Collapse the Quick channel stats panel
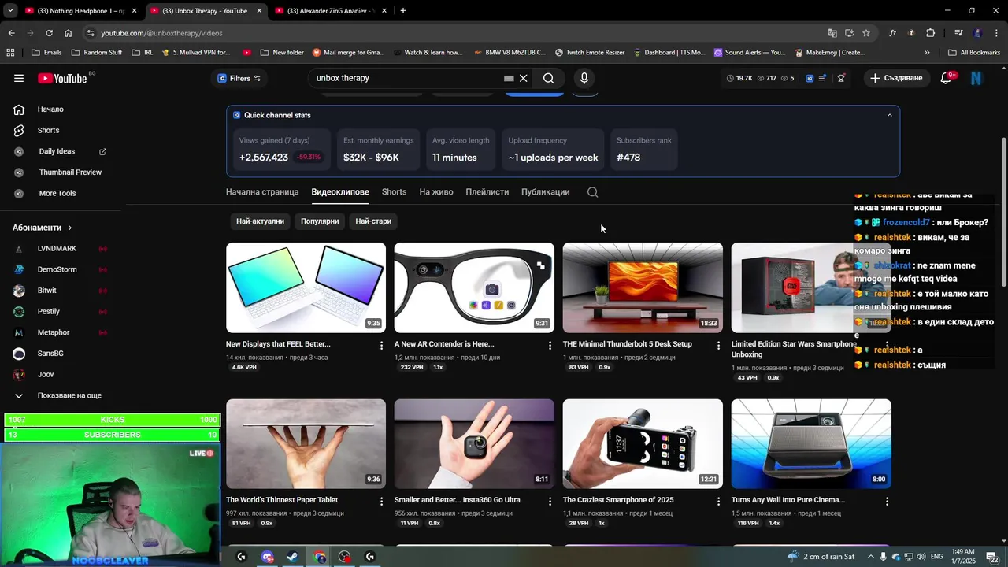 [x=890, y=115]
